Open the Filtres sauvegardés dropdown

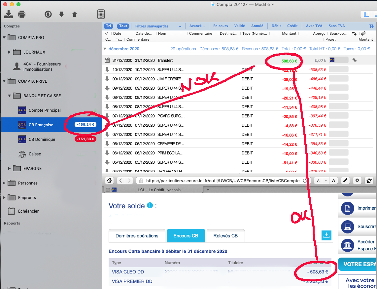pyautogui.click(x=158, y=26)
